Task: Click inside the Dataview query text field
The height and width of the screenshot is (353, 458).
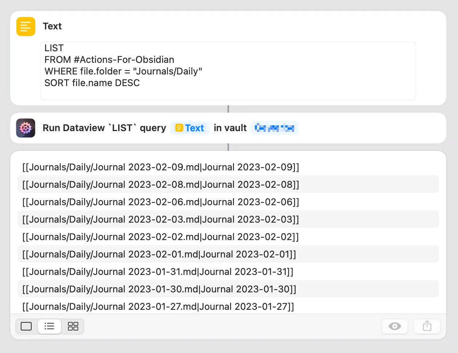Action: 228,71
